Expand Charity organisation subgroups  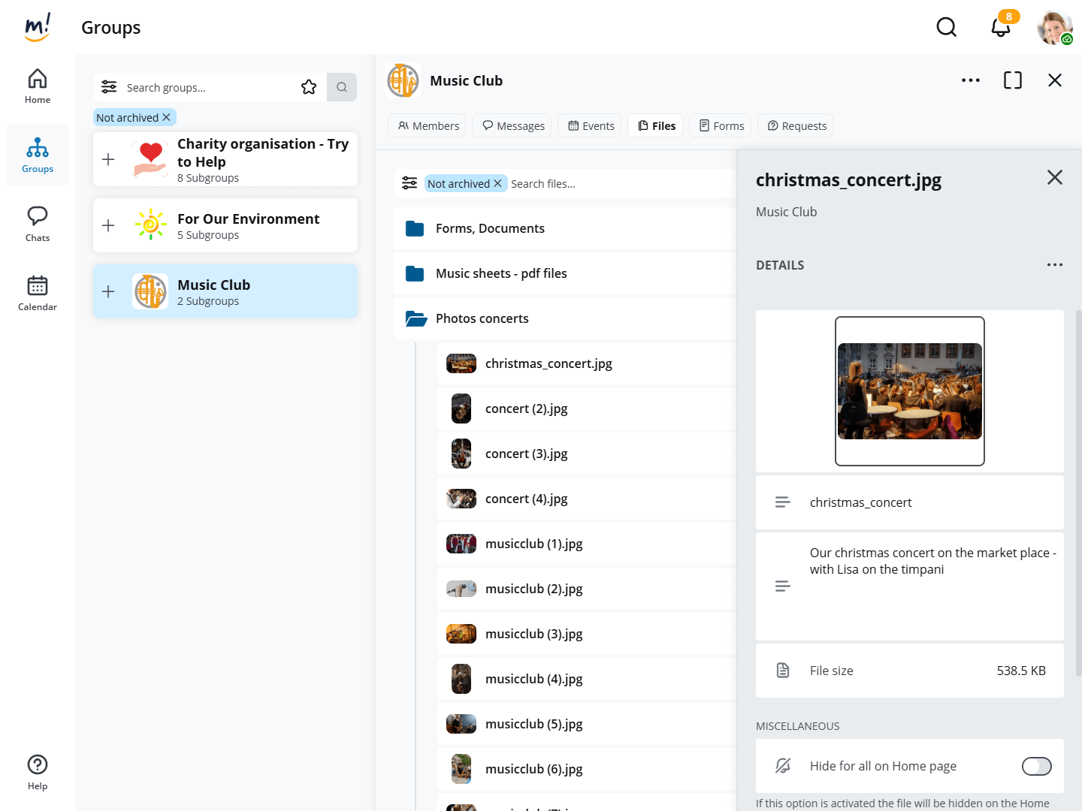click(108, 159)
